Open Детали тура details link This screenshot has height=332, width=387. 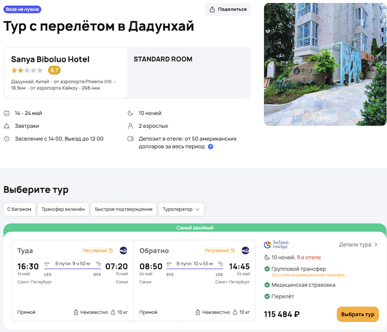pyautogui.click(x=358, y=245)
